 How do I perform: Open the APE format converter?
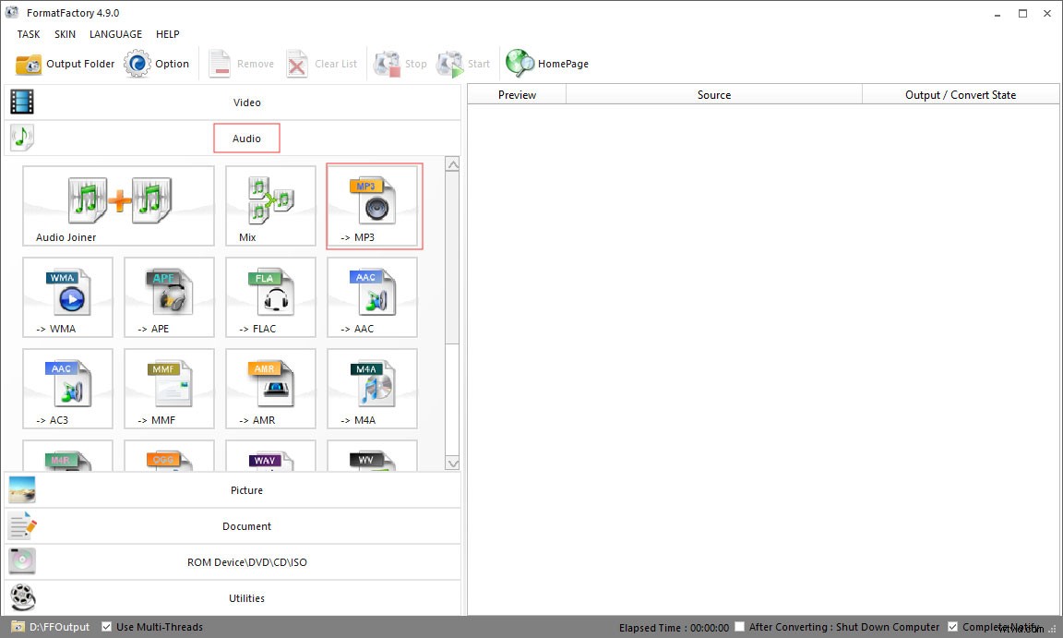[x=169, y=296]
